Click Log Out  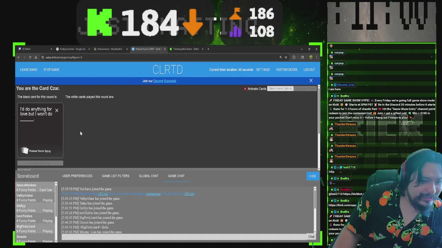click(x=309, y=70)
